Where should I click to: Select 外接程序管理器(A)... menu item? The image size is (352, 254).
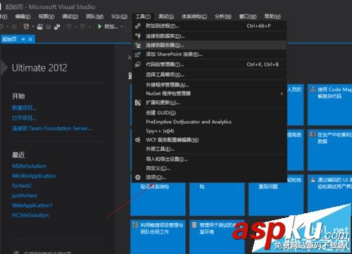pyautogui.click(x=210, y=84)
